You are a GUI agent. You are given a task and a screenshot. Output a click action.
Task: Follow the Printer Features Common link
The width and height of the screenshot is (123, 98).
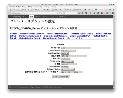click(x=32, y=34)
